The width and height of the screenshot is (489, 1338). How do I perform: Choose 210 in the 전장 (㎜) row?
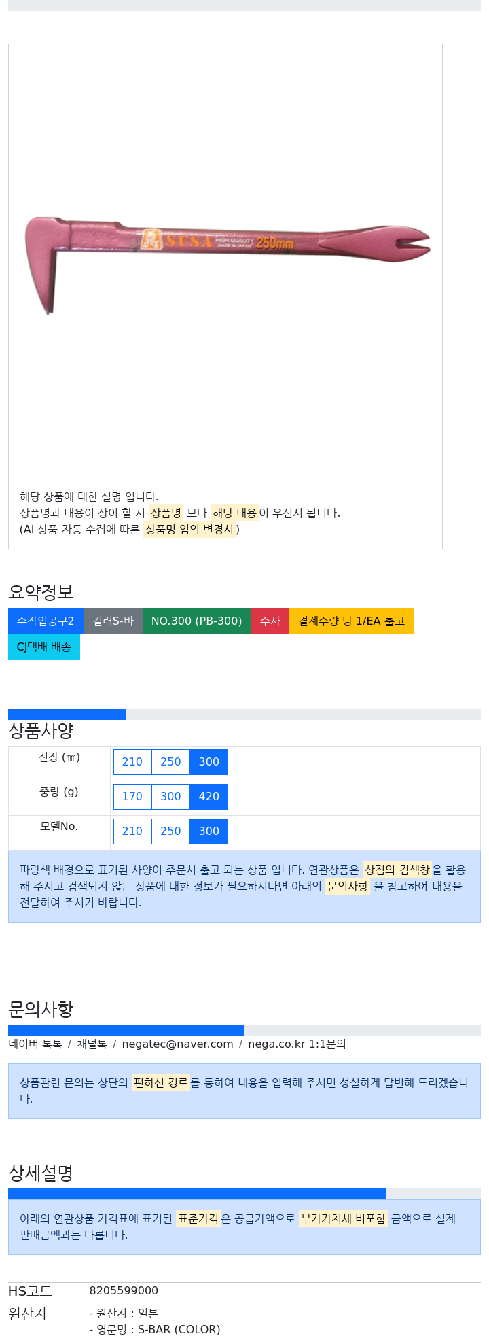(132, 762)
